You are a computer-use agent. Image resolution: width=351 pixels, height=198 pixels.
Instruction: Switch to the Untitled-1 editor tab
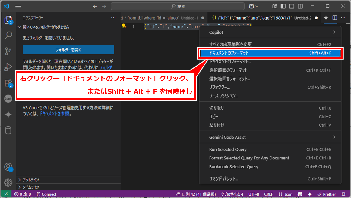coord(164,18)
